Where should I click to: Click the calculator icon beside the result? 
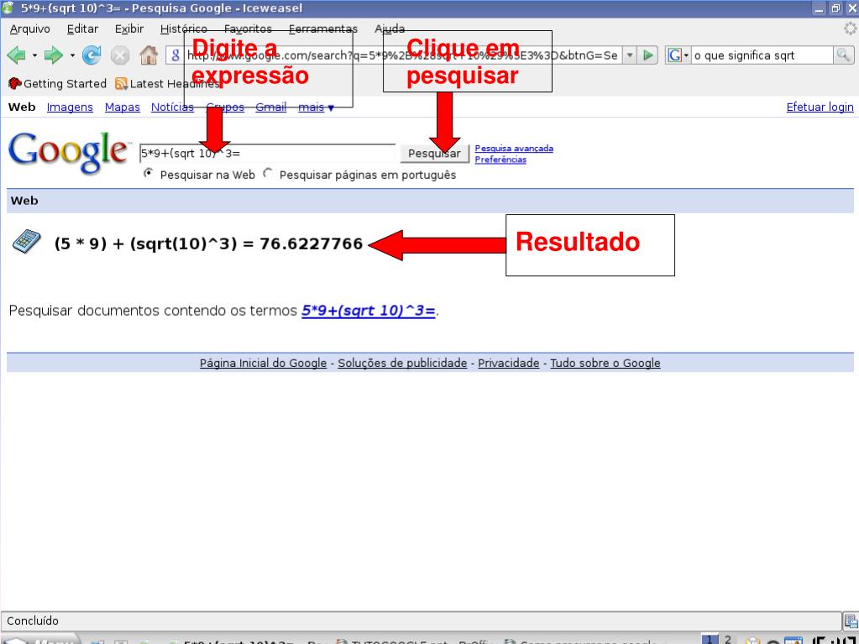(x=26, y=242)
